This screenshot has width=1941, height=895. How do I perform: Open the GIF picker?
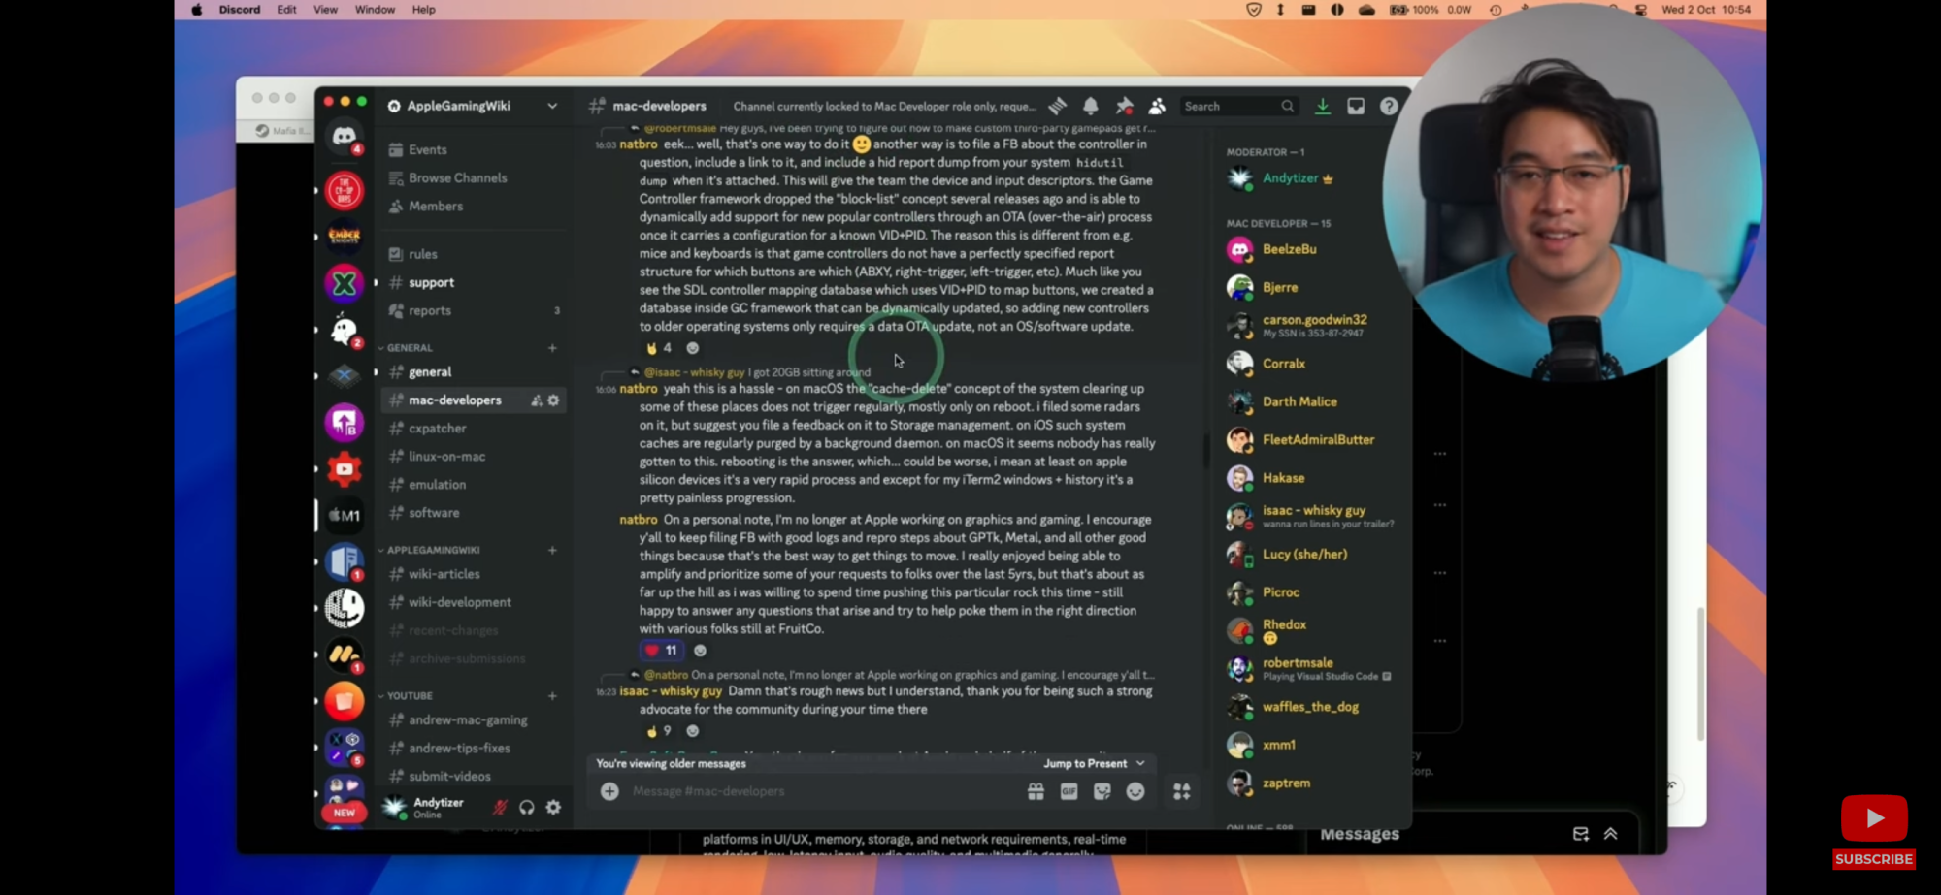click(1069, 791)
